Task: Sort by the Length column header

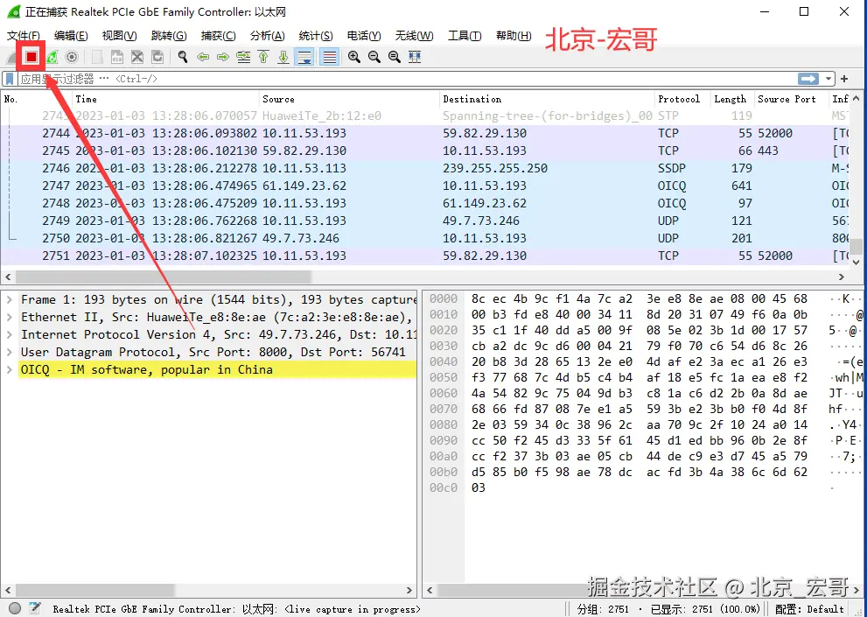Action: 732,99
